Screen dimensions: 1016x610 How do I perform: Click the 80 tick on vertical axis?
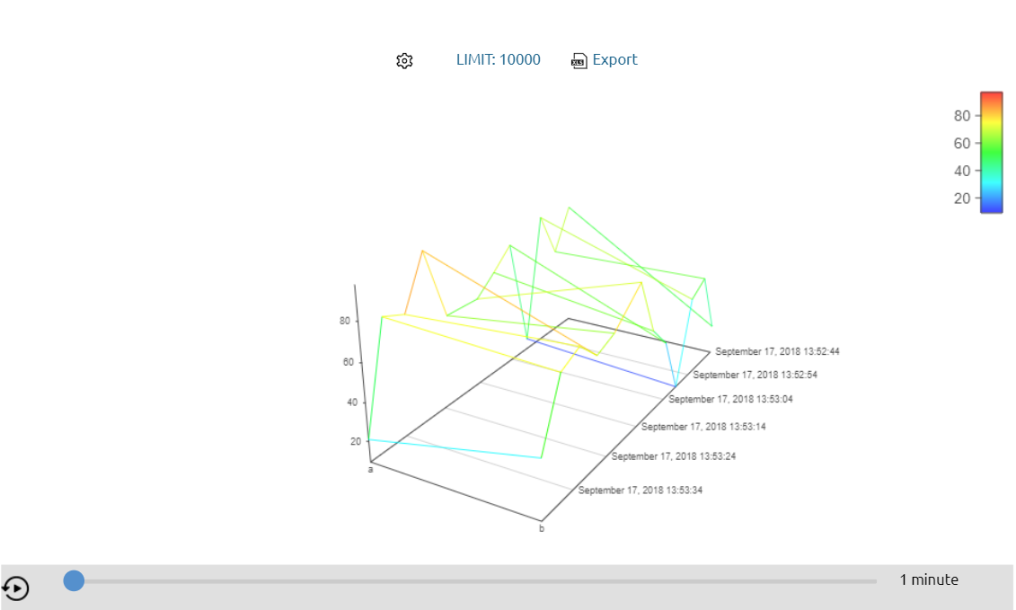[345, 321]
